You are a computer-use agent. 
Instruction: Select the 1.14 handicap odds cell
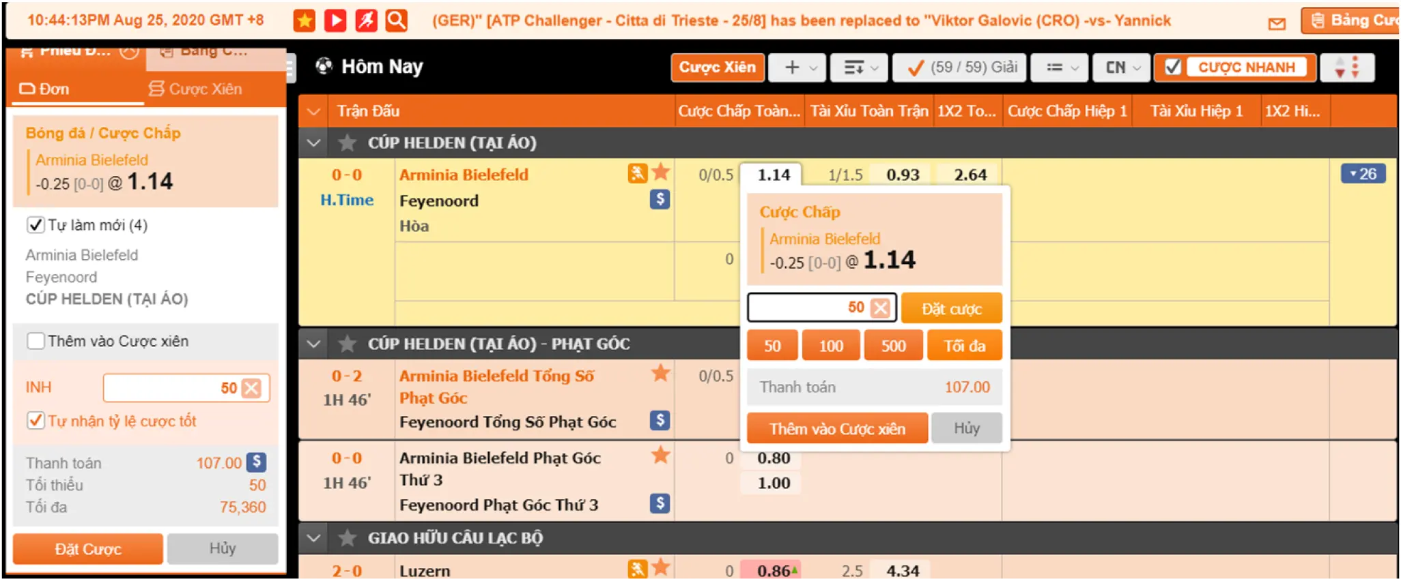coord(773,175)
